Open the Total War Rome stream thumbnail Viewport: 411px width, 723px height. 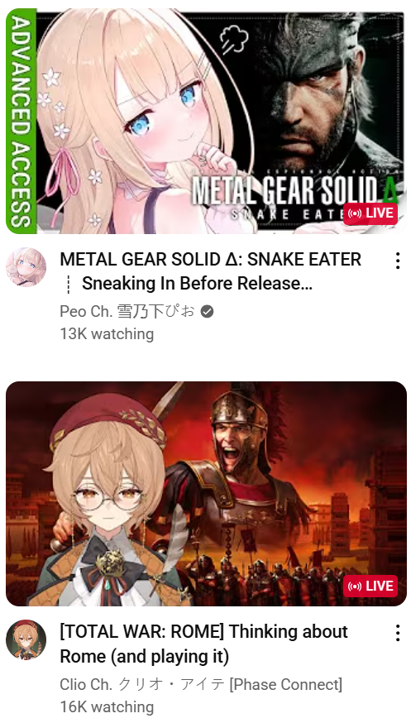[206, 494]
